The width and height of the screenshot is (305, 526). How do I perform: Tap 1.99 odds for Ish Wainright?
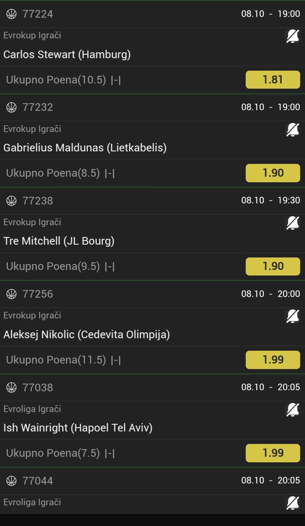[x=273, y=453]
